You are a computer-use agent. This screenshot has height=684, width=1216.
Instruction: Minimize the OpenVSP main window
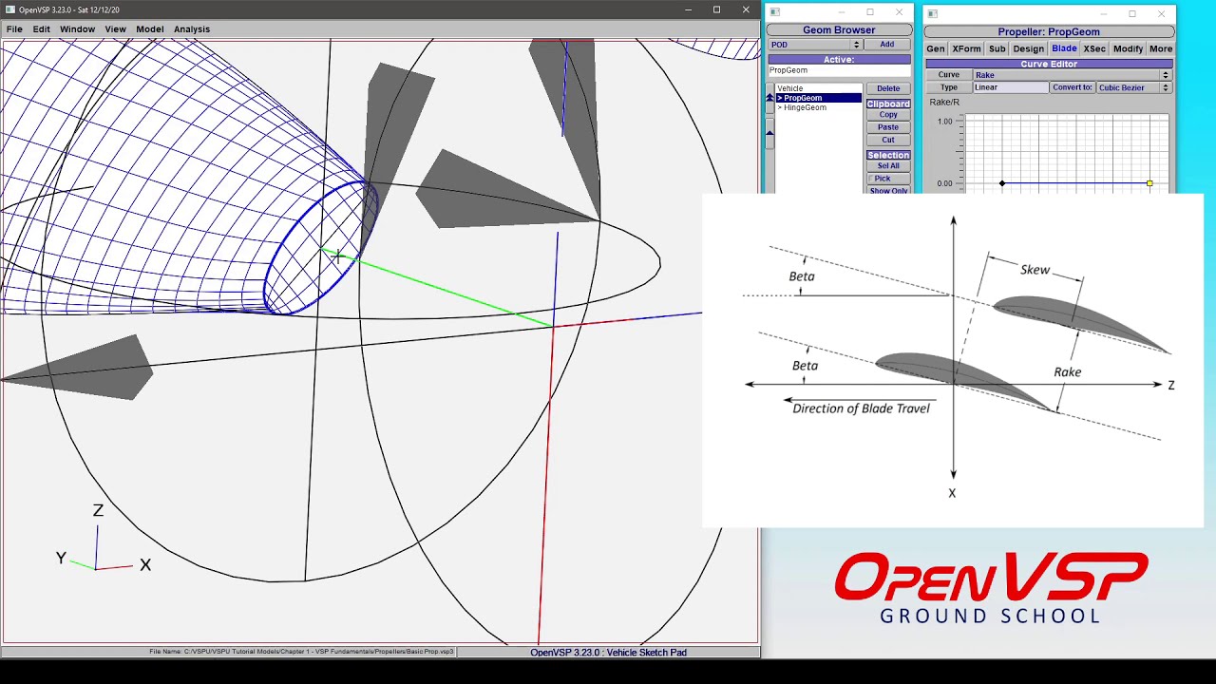click(688, 9)
